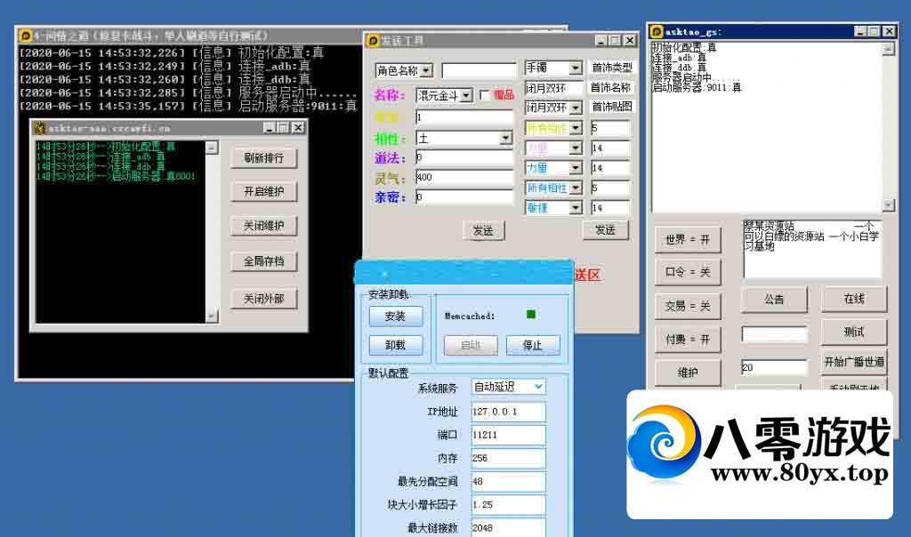911x537 pixels.
Task: Click the Memcached 停止 button
Action: pyautogui.click(x=532, y=346)
